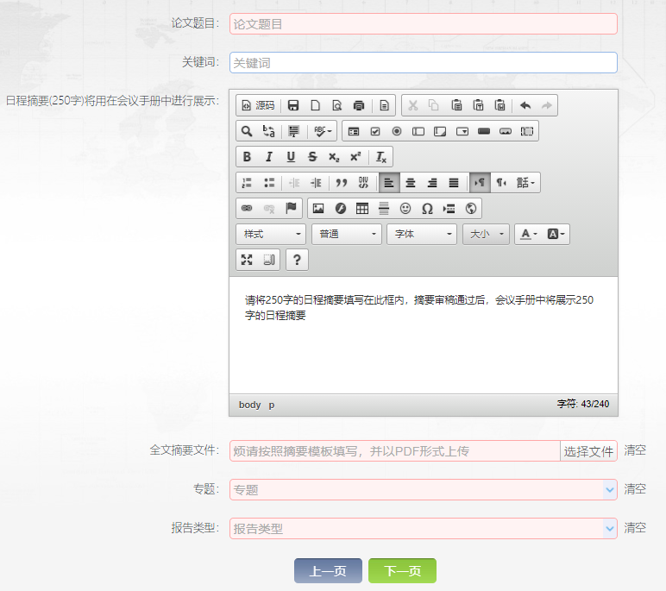The width and height of the screenshot is (666, 591).
Task: Open the preview page icon
Action: [x=336, y=105]
